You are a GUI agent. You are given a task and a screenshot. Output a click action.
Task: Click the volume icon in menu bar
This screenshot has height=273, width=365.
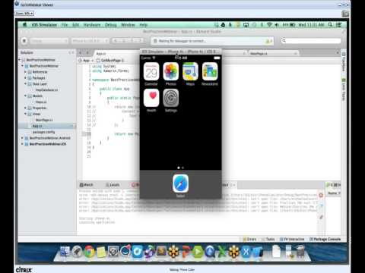(x=277, y=24)
